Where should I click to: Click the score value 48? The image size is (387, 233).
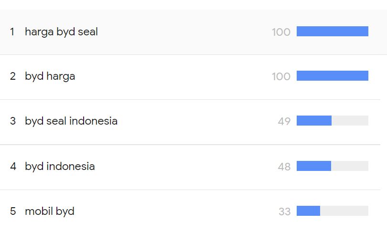[284, 166]
